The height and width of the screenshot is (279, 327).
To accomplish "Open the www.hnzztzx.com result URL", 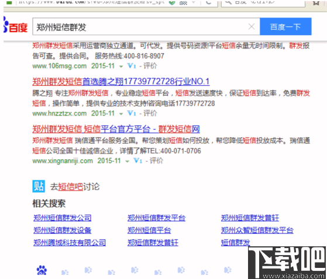I will pyautogui.click(x=60, y=114).
